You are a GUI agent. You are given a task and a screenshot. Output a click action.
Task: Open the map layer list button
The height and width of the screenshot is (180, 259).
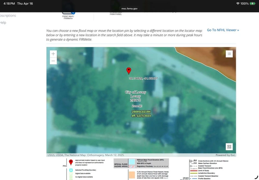pos(229,54)
